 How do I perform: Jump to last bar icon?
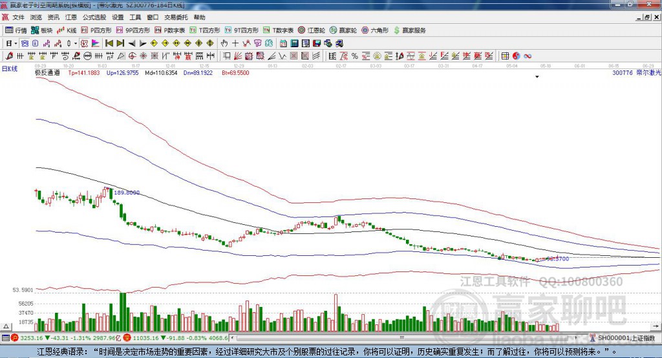coord(120,43)
